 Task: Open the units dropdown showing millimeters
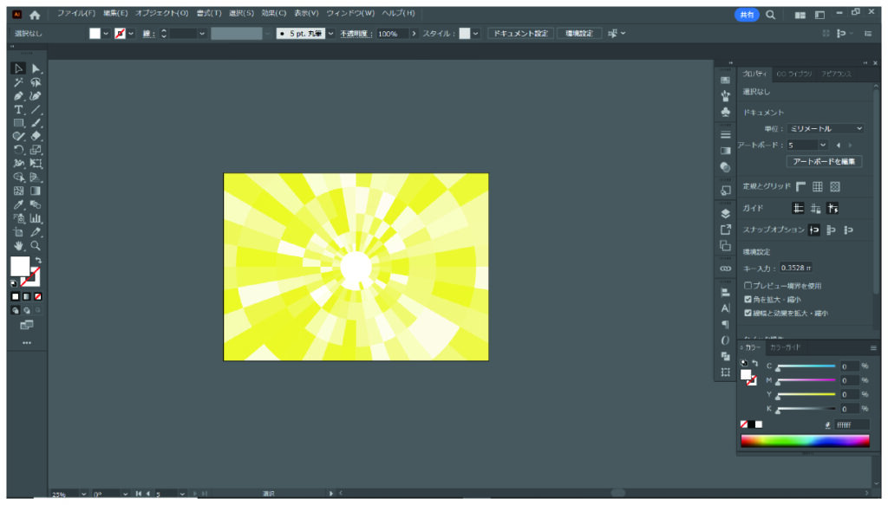826,129
